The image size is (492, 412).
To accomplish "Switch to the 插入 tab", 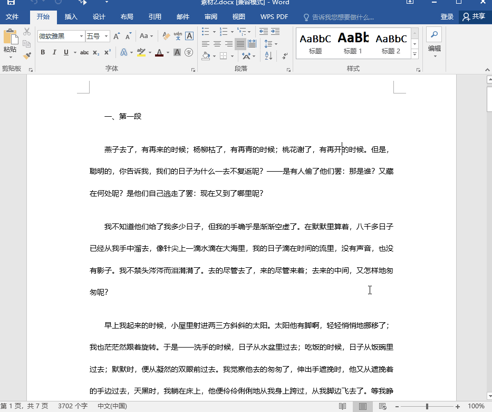I will coord(71,17).
